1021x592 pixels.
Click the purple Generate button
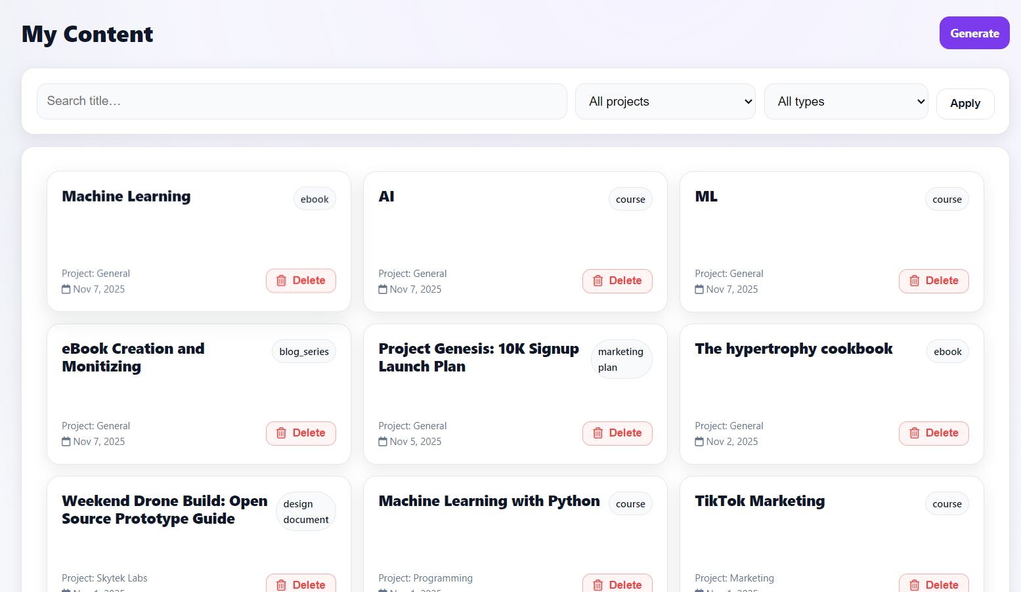point(974,33)
